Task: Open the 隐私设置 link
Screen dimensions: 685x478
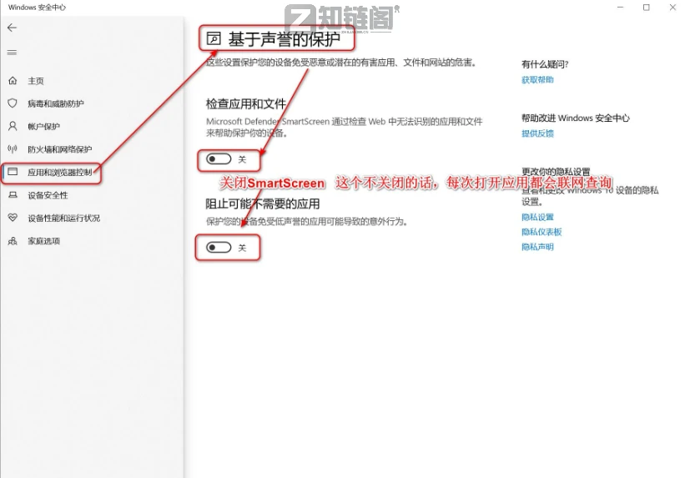Action: pos(537,217)
